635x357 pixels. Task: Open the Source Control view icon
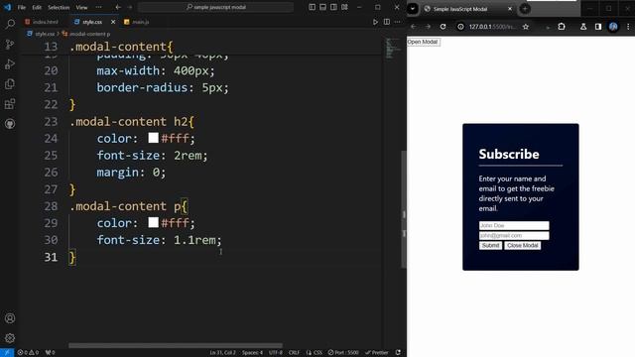pos(10,44)
